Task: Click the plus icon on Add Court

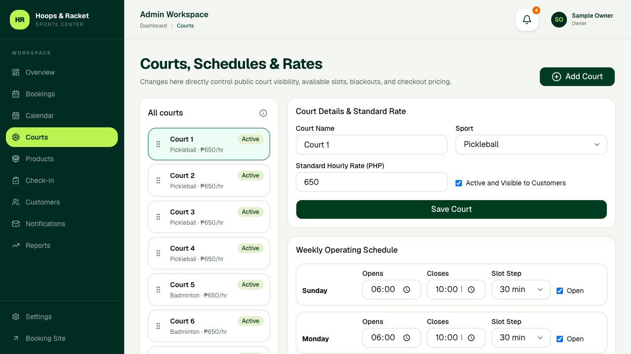Action: pos(557,77)
